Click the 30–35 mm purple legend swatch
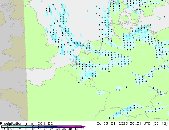 [x=60, y=127]
